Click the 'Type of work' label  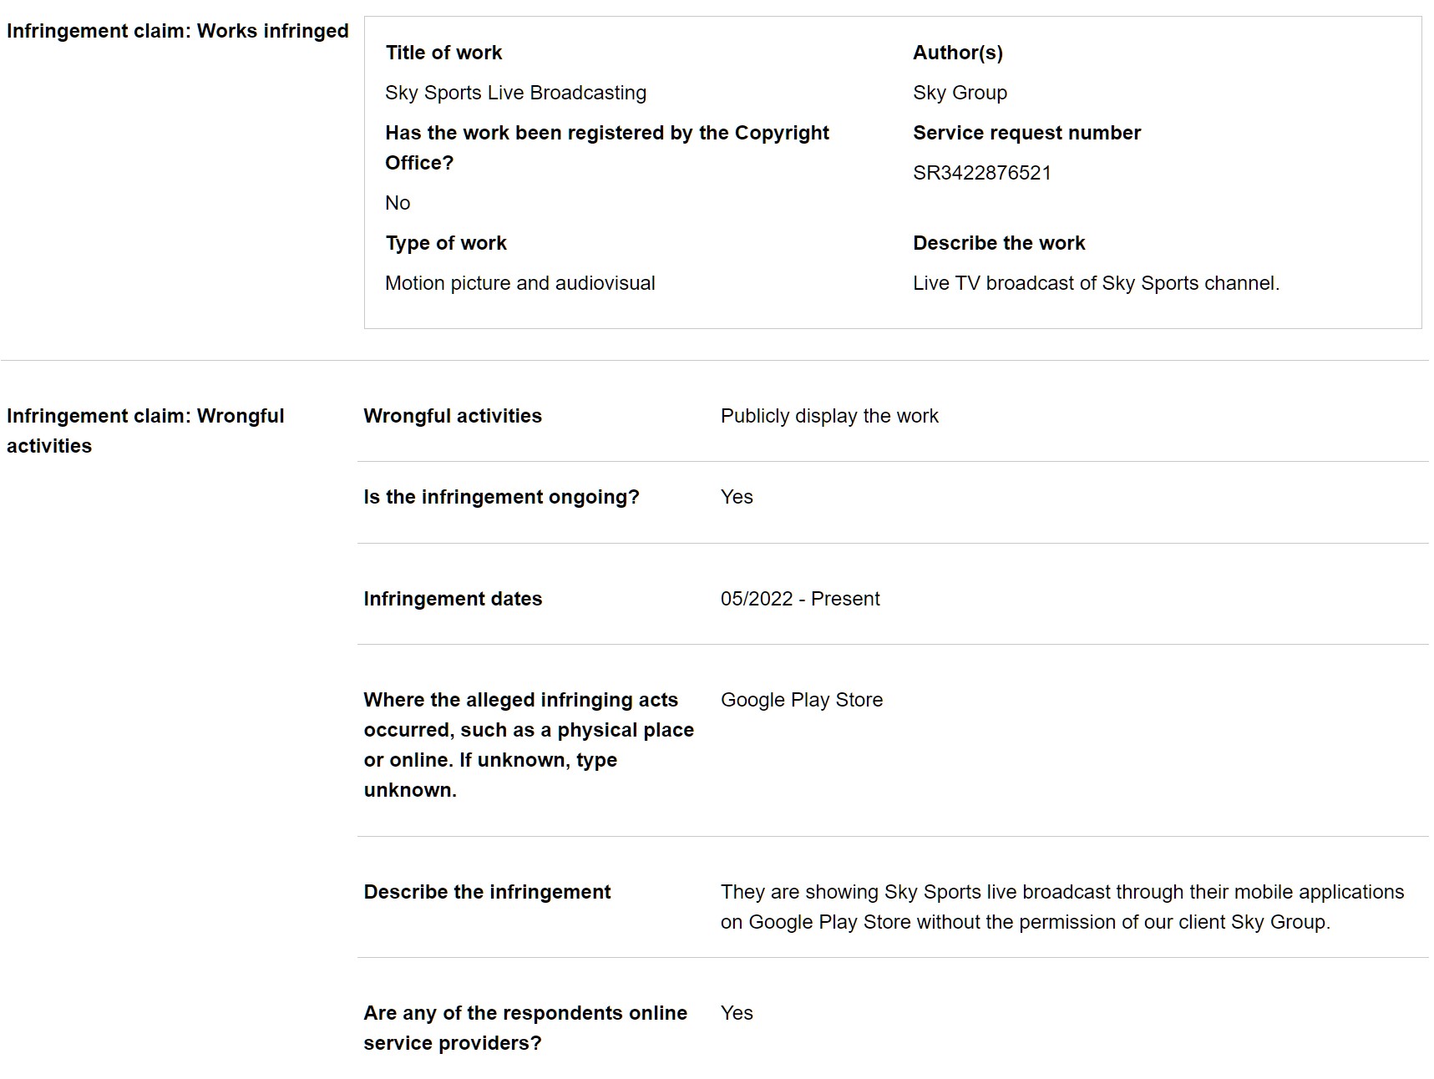(x=446, y=243)
